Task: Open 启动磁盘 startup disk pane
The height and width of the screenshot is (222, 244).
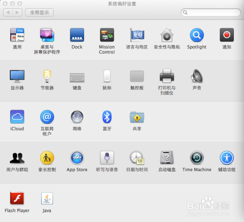Action: tap(167, 158)
